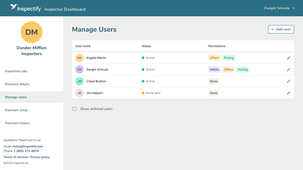Click Dwight Schrute's Pricing permission tag
This screenshot has height=170, width=303.
tap(243, 70)
